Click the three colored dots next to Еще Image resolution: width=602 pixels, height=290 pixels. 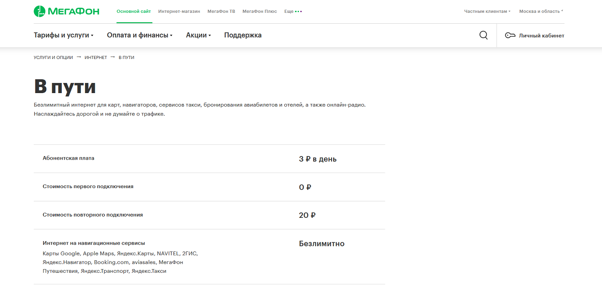[298, 12]
